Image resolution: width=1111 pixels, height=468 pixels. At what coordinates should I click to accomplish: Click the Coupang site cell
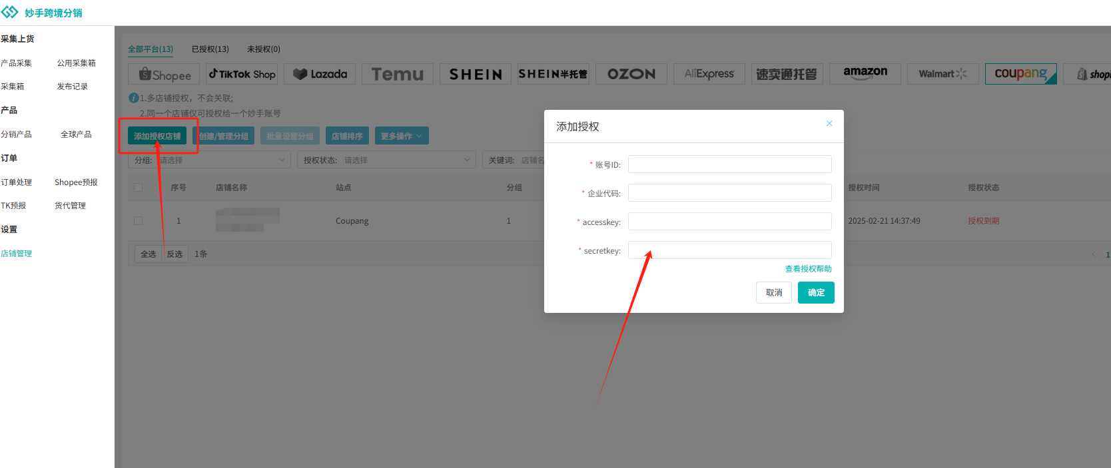[352, 221]
